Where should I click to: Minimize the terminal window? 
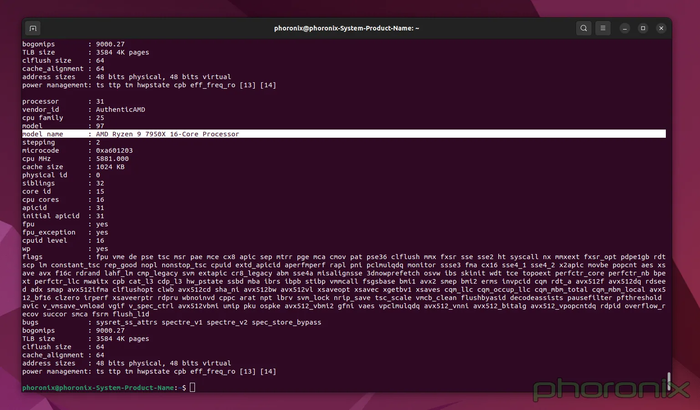625,28
